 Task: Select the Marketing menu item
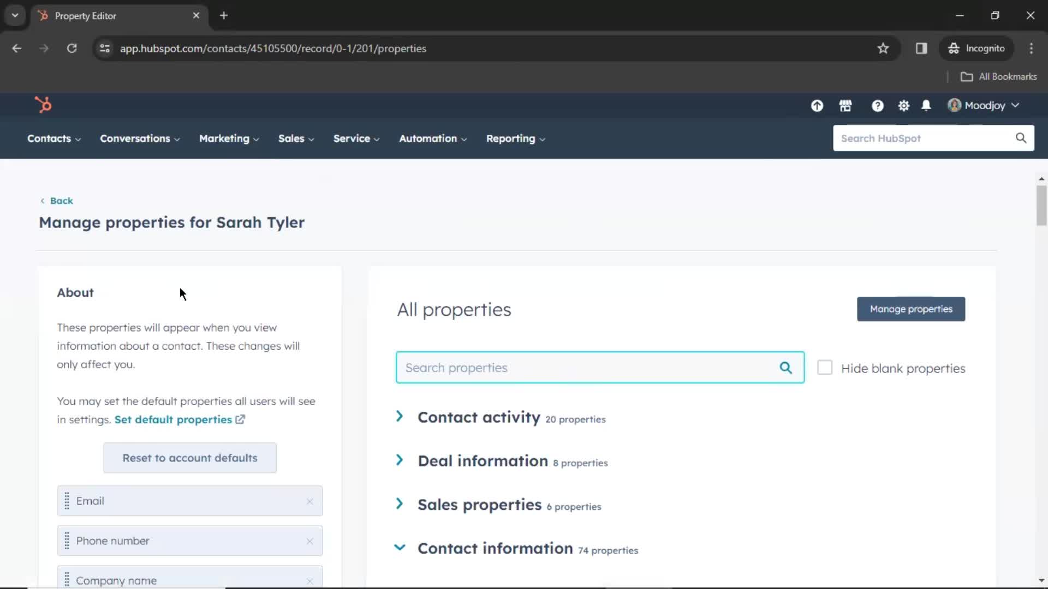pyautogui.click(x=224, y=138)
